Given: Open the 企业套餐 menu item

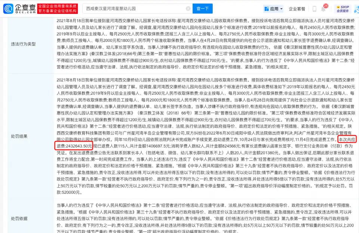Looking at the screenshot, I should pyautogui.click(x=297, y=9).
